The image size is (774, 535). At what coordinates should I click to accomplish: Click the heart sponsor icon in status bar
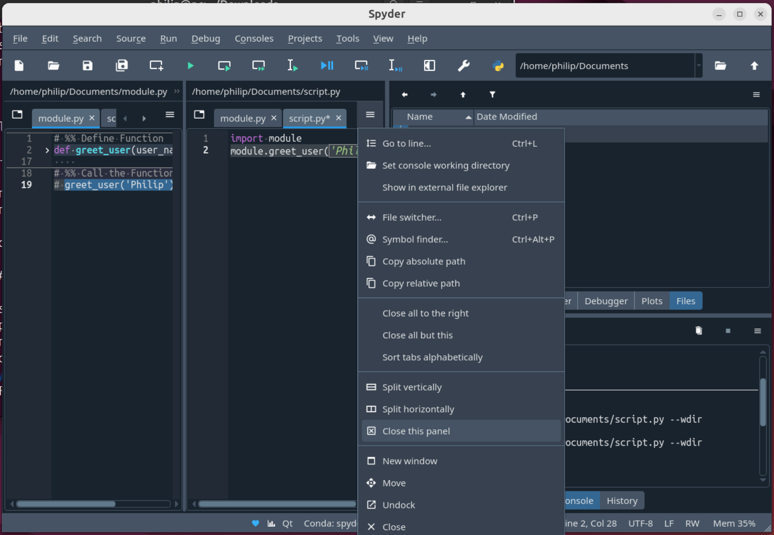coord(255,523)
